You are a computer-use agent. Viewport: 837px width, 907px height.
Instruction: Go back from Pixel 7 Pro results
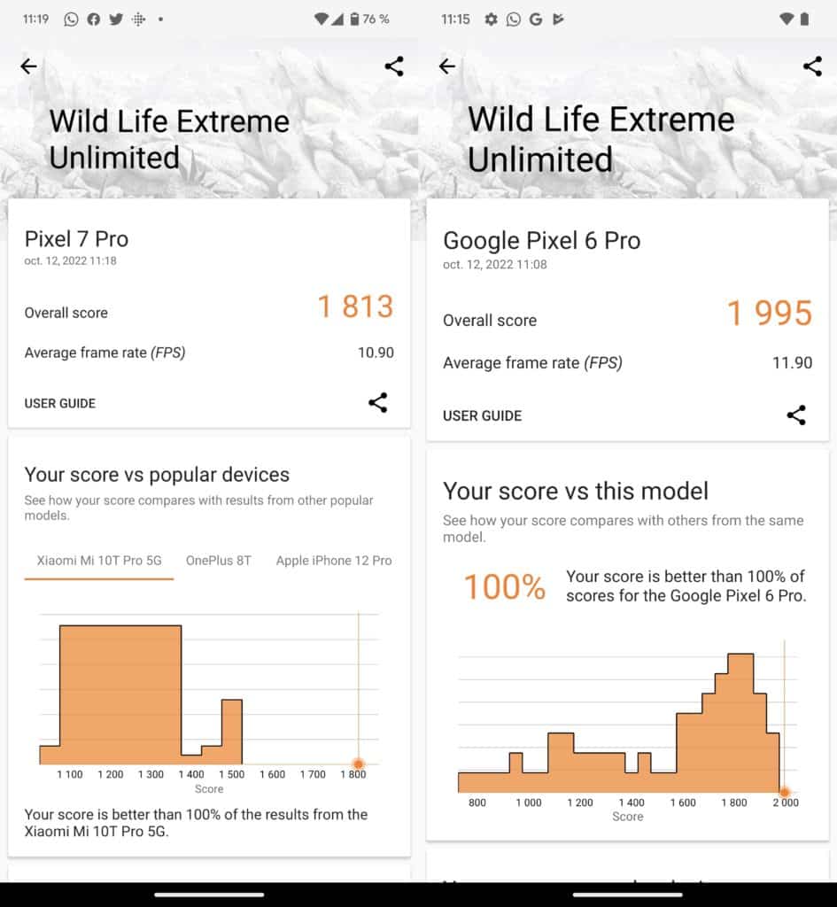(x=28, y=66)
